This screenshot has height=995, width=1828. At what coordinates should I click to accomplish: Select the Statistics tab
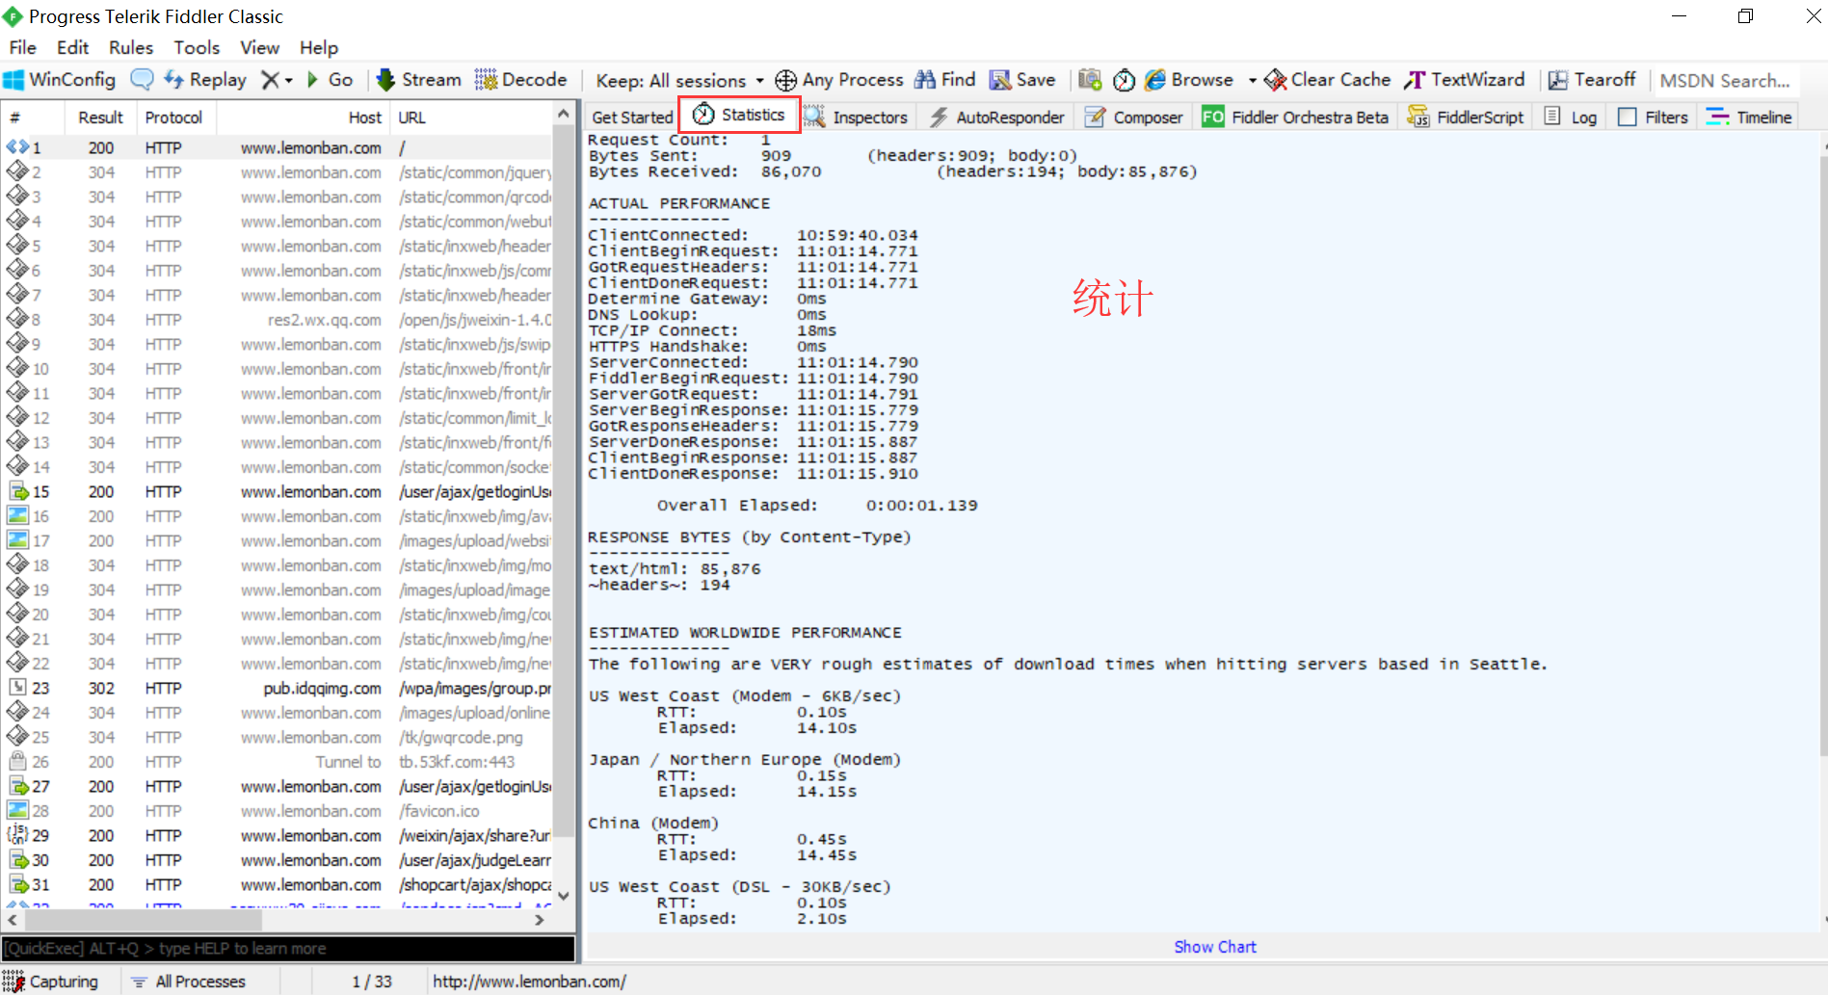(739, 115)
